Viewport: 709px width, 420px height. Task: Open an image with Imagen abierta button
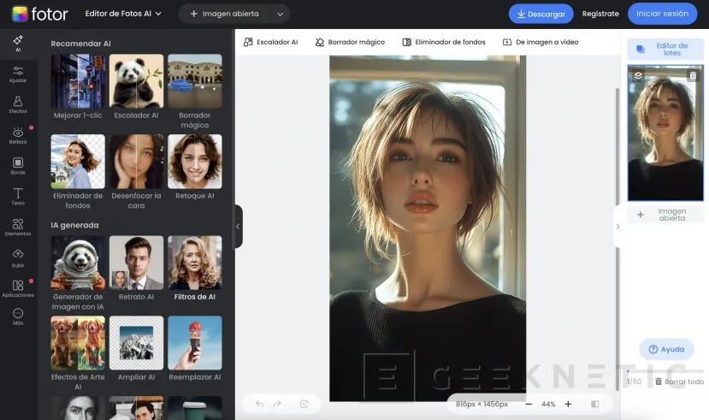(224, 14)
